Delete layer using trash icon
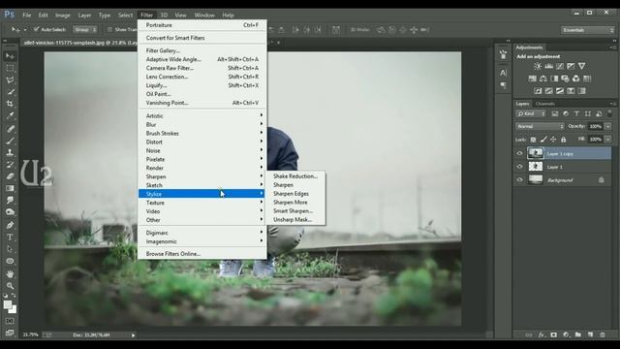Screen dimensions: 620x349 [603, 334]
